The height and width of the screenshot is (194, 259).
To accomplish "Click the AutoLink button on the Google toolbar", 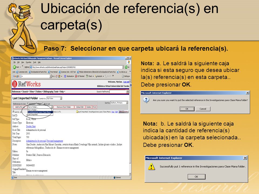I will click(99, 76).
